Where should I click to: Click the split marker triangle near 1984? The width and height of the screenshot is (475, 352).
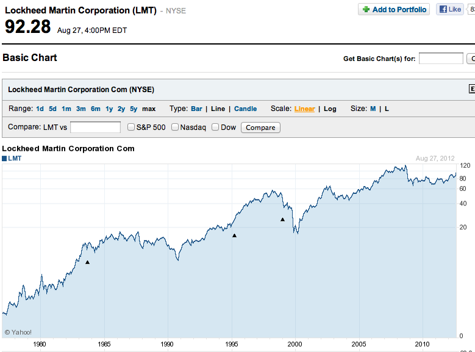(87, 262)
